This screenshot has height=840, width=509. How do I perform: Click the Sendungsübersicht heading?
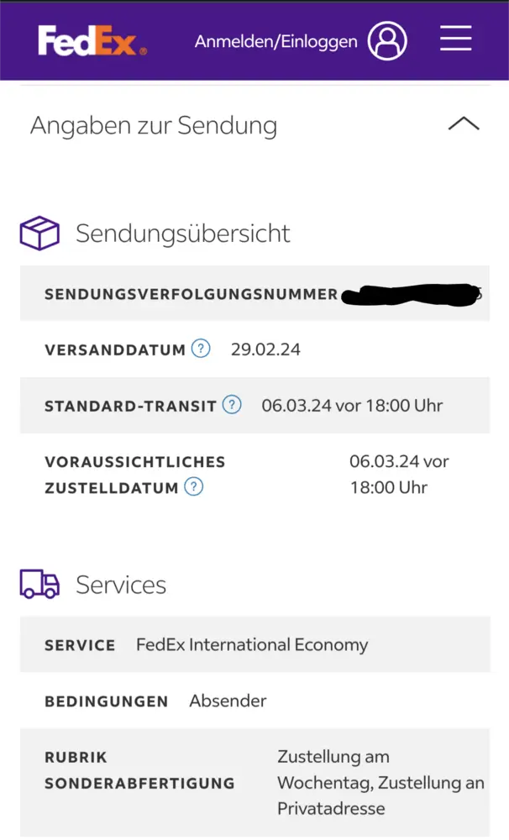[x=182, y=234]
